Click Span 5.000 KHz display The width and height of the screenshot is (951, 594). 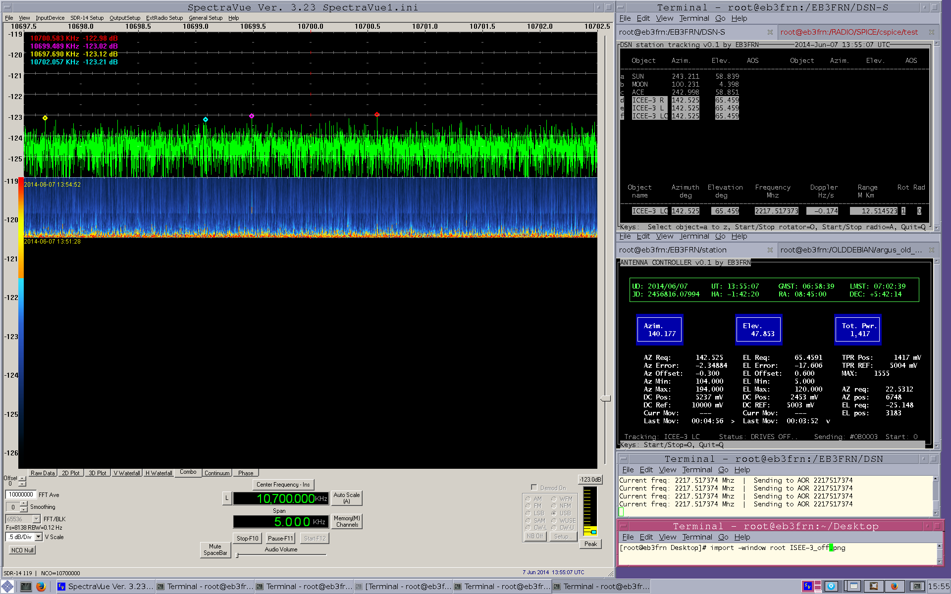click(x=281, y=522)
